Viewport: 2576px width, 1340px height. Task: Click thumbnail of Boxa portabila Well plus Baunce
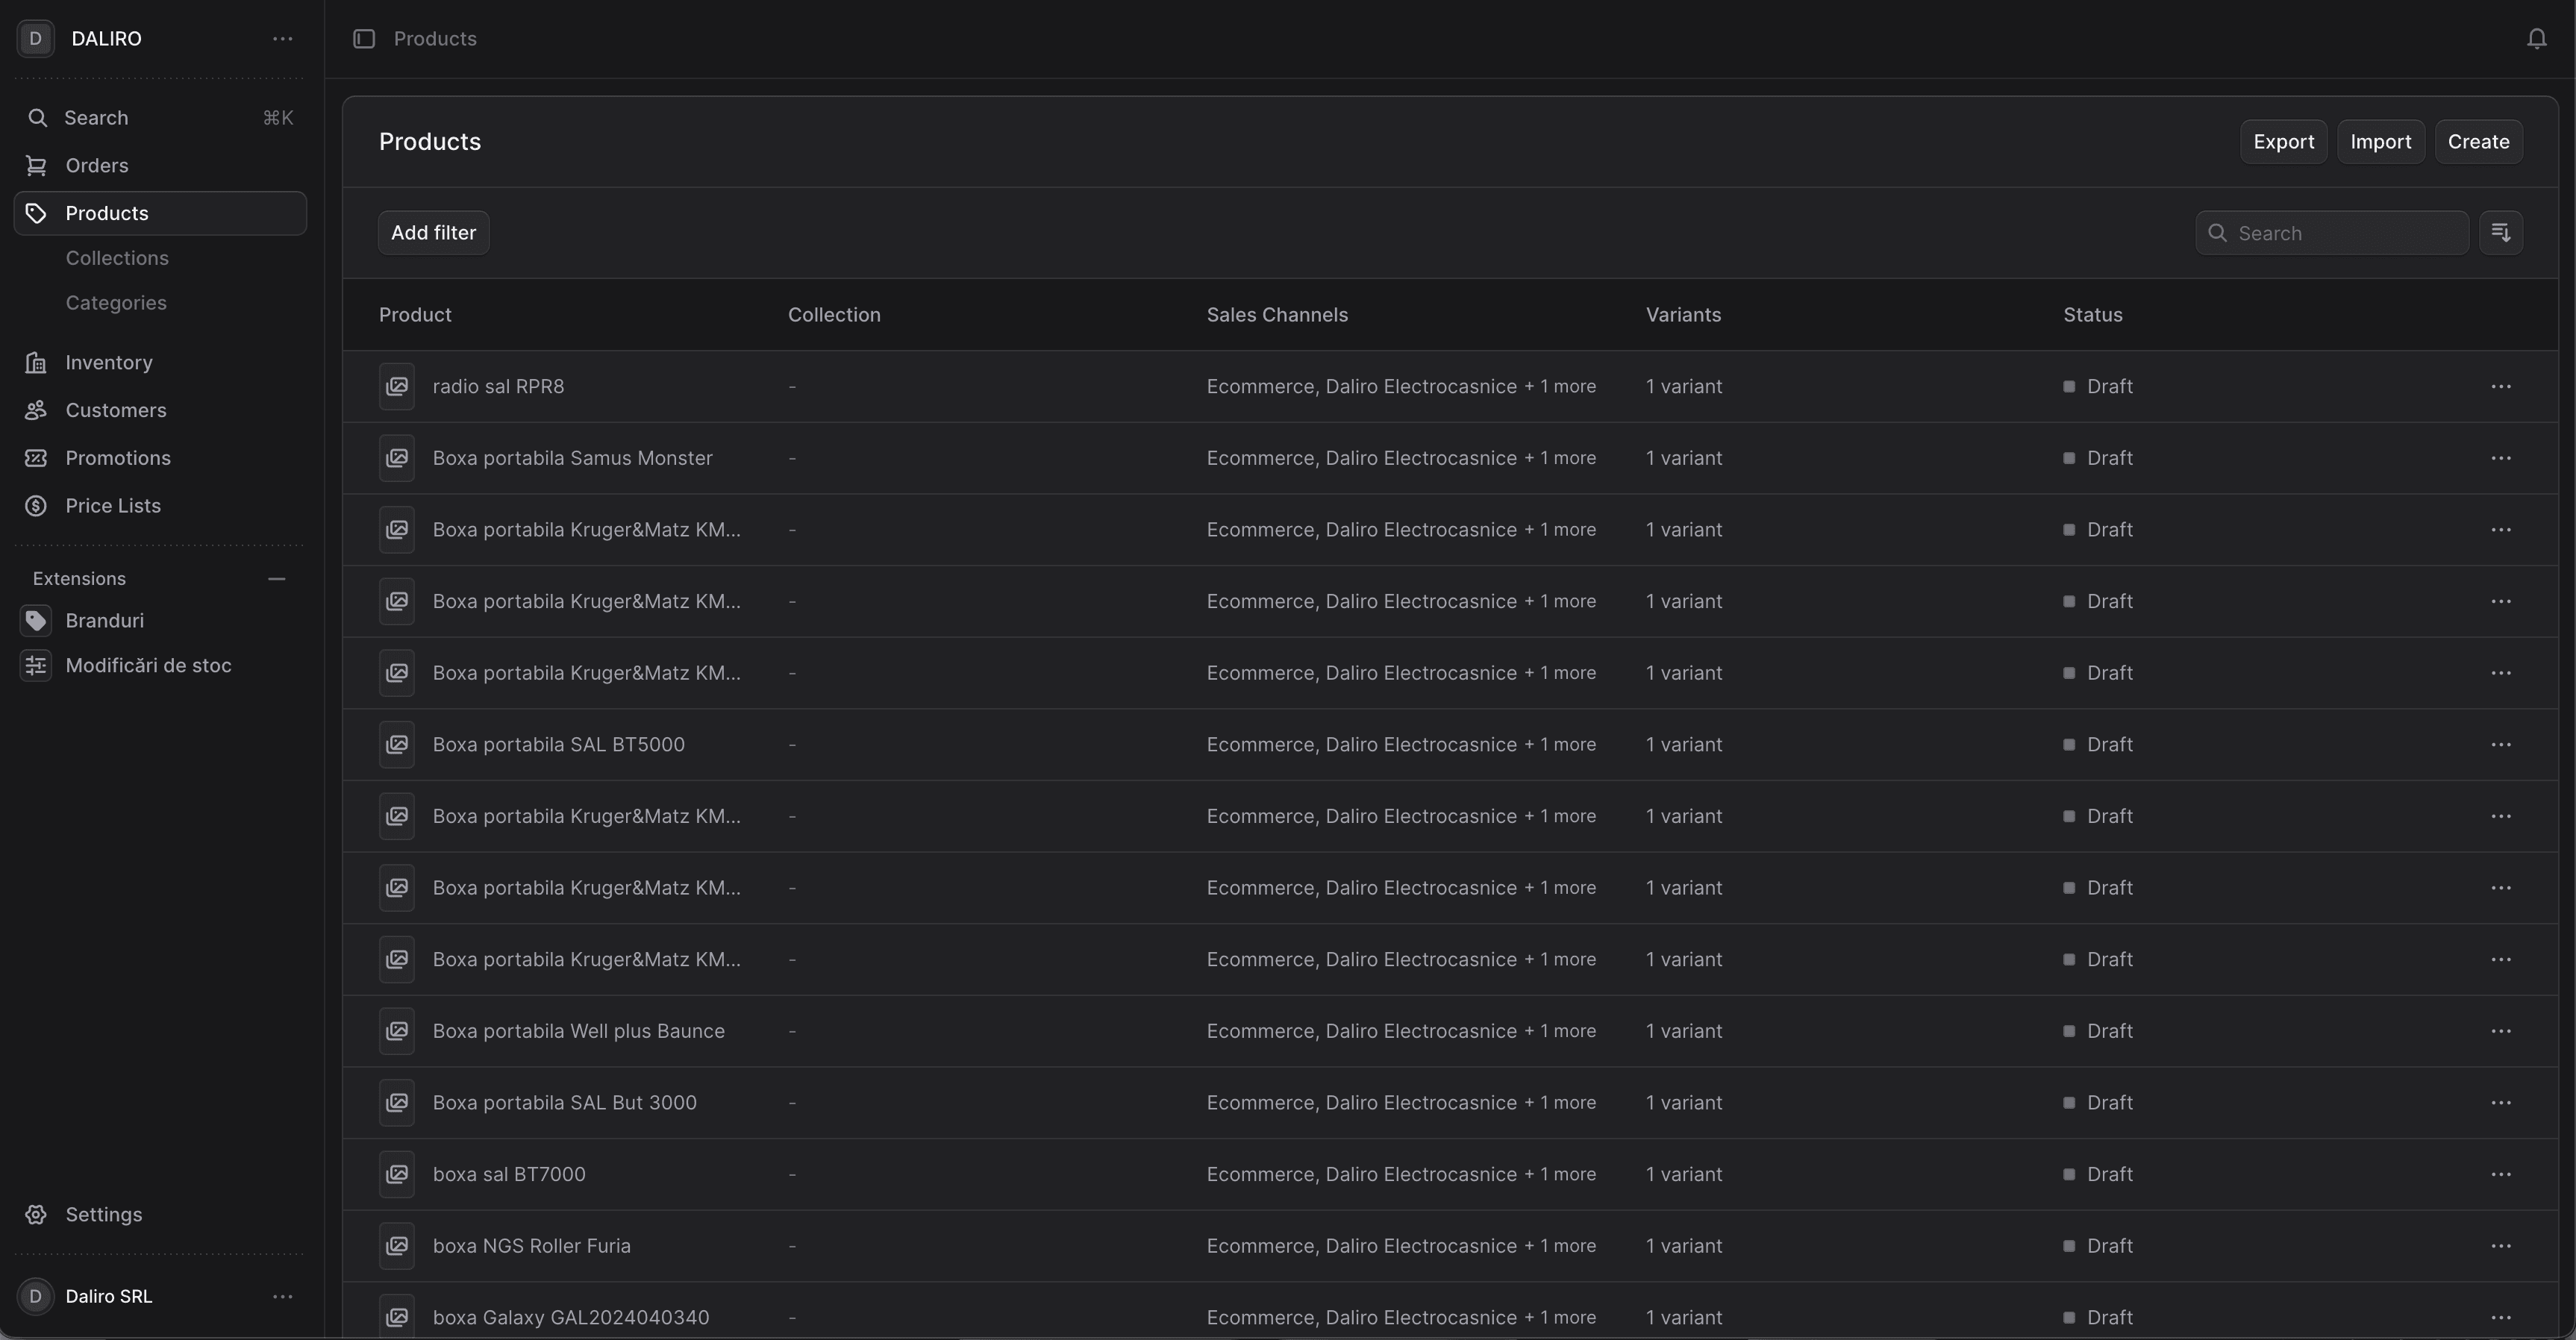(x=397, y=1031)
